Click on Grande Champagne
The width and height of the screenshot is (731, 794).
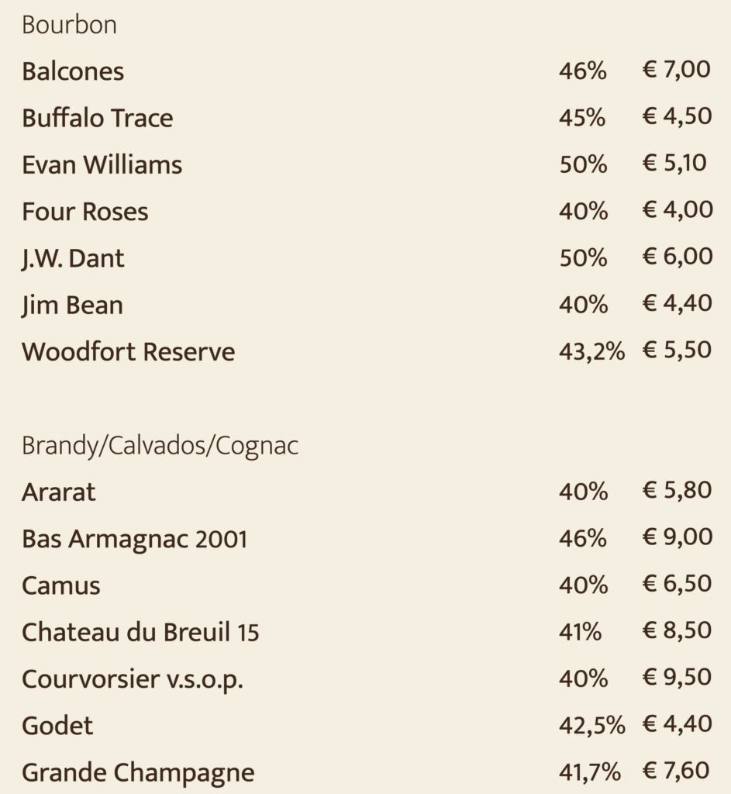(x=138, y=773)
